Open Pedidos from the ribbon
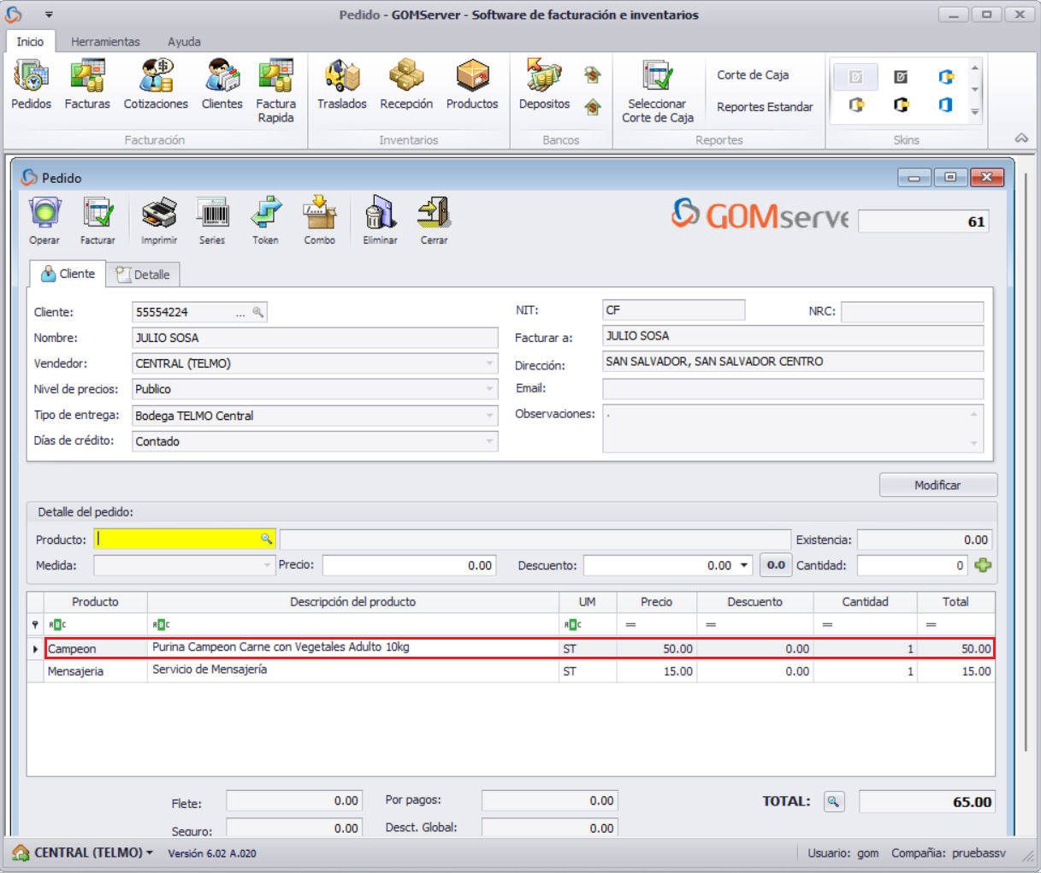This screenshot has width=1041, height=873. [x=32, y=85]
